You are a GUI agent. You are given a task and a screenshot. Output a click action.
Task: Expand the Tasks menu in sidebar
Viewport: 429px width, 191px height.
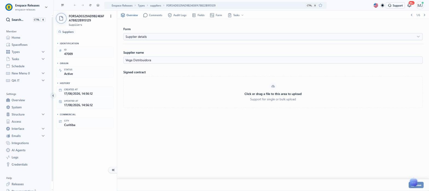click(43, 59)
